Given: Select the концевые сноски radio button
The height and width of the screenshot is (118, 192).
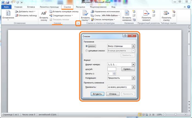Looking at the screenshot, I should (x=87, y=51).
